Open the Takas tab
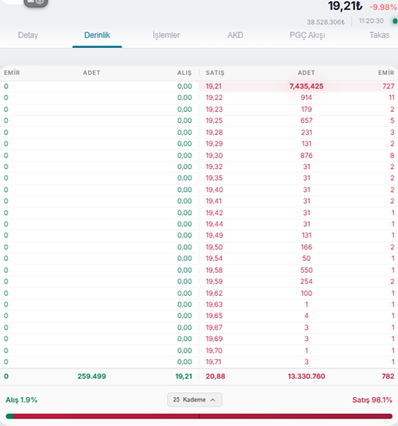The width and height of the screenshot is (398, 426). click(x=379, y=35)
